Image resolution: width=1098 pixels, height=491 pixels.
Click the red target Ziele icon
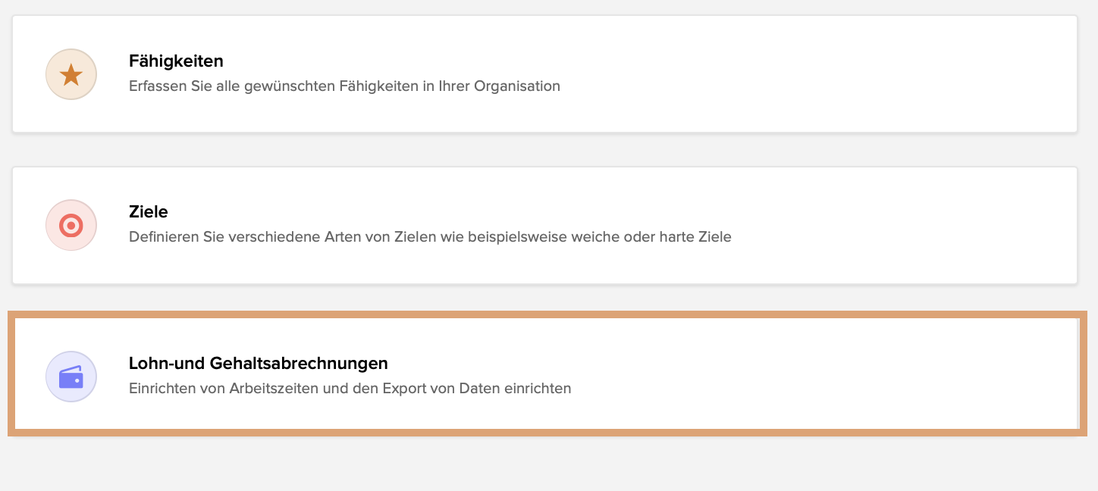(x=71, y=225)
